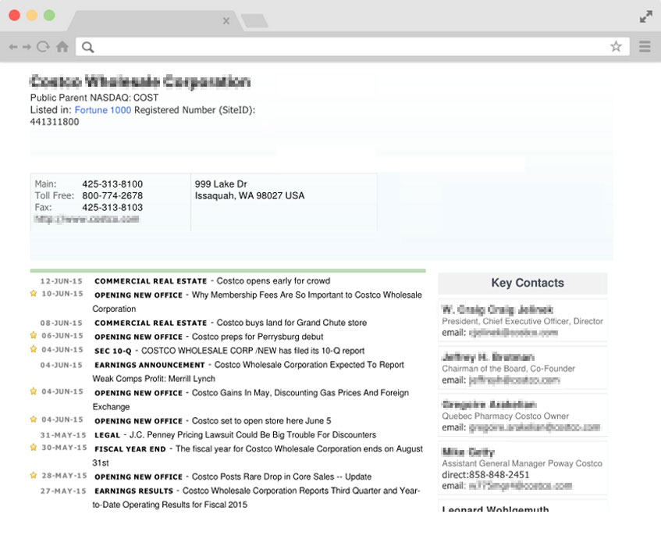
Task: Open 'Costco Posts Rare Drop in Core Sales'
Action: 282,477
